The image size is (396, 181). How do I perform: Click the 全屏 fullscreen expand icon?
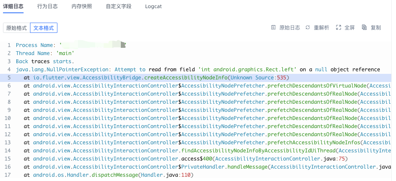click(x=339, y=27)
